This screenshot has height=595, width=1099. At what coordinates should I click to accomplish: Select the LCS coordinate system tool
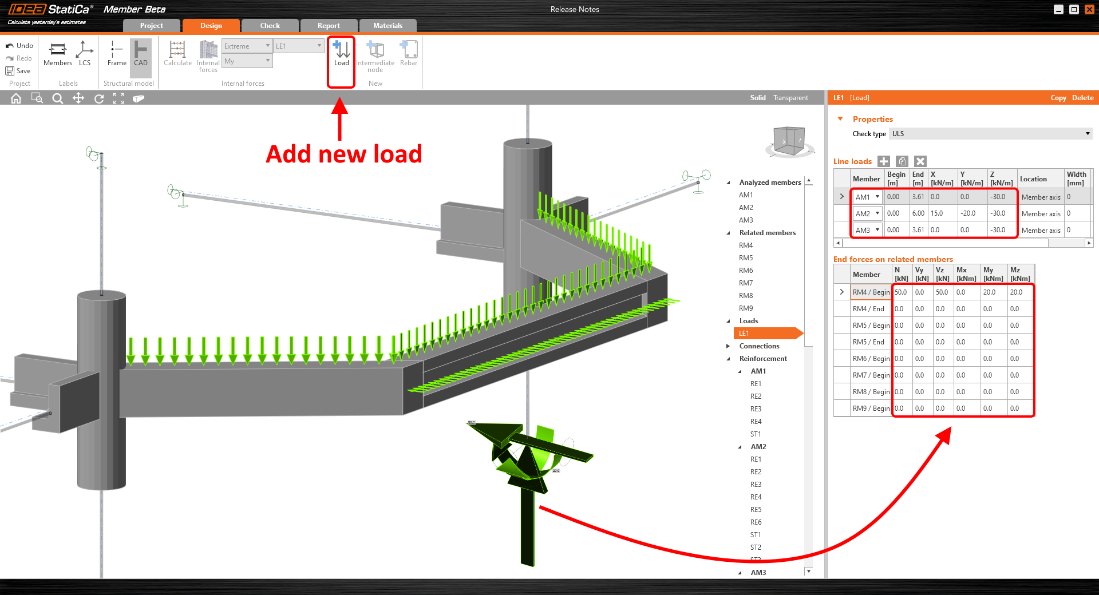85,55
